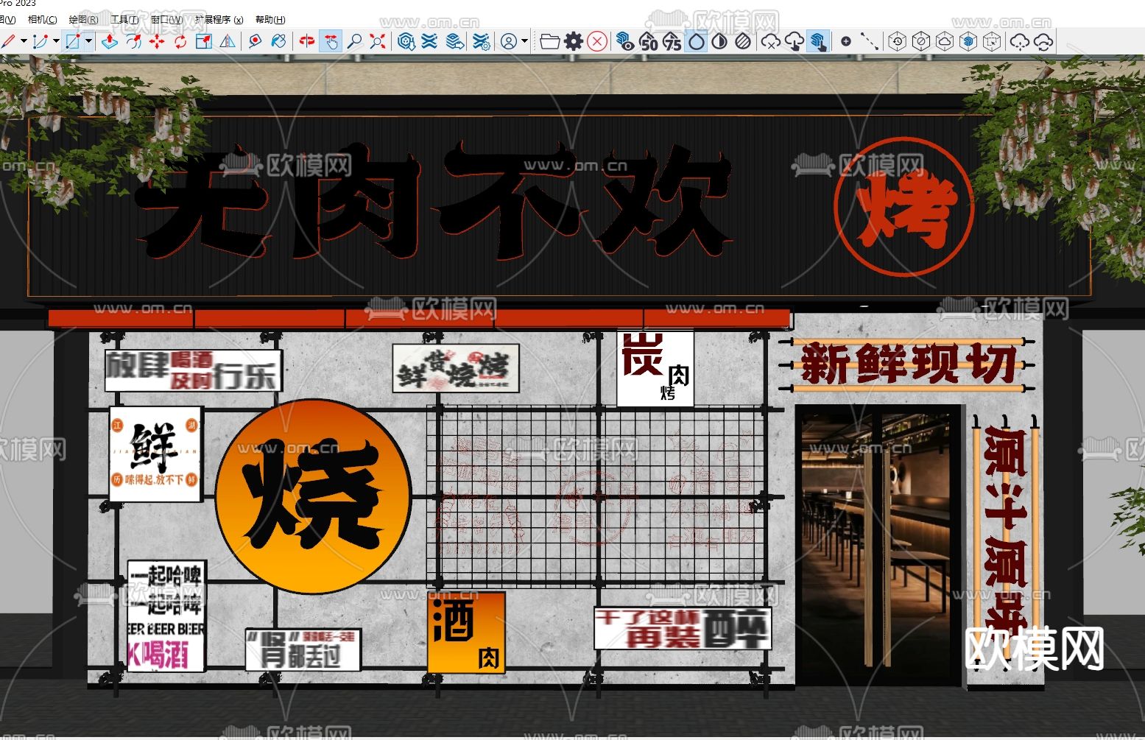Select the Line drawing tool
Viewport: 1145px width, 740px height.
pyautogui.click(x=8, y=42)
